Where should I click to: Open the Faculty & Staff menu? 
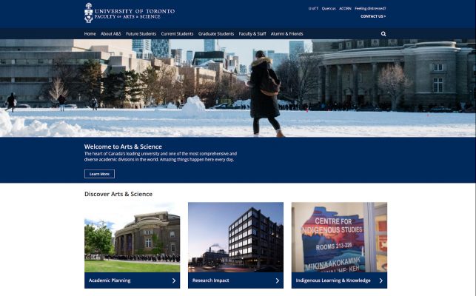click(x=252, y=34)
